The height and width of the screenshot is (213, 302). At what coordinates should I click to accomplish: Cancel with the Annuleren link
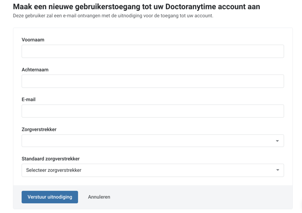(x=99, y=197)
